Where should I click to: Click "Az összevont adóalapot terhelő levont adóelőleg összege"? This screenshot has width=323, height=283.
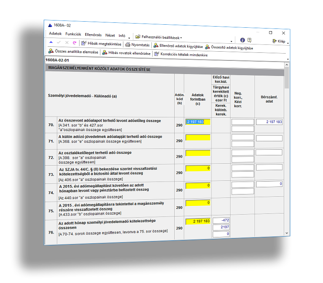[x=110, y=121]
